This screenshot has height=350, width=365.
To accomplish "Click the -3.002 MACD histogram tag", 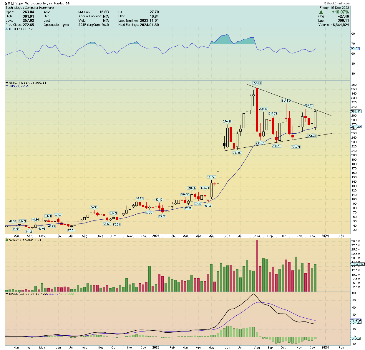I will coord(356,339).
